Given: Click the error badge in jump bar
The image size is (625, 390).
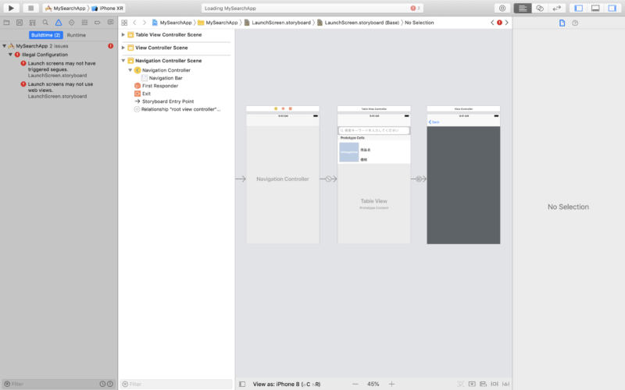Looking at the screenshot, I should point(499,23).
